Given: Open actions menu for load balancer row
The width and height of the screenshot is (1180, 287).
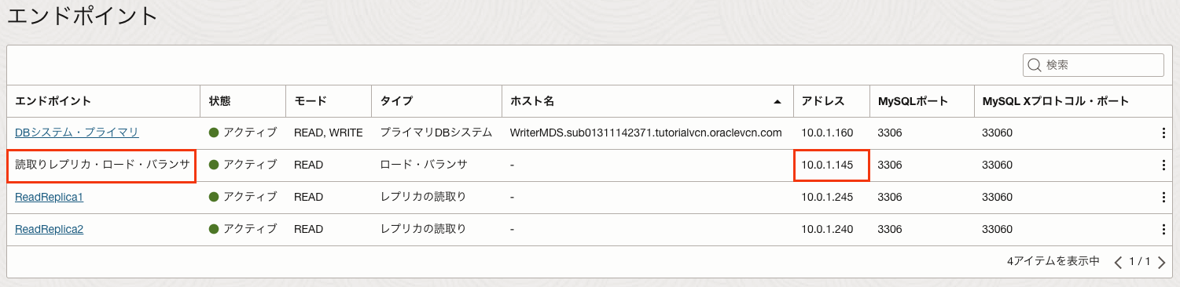Looking at the screenshot, I should [x=1163, y=165].
